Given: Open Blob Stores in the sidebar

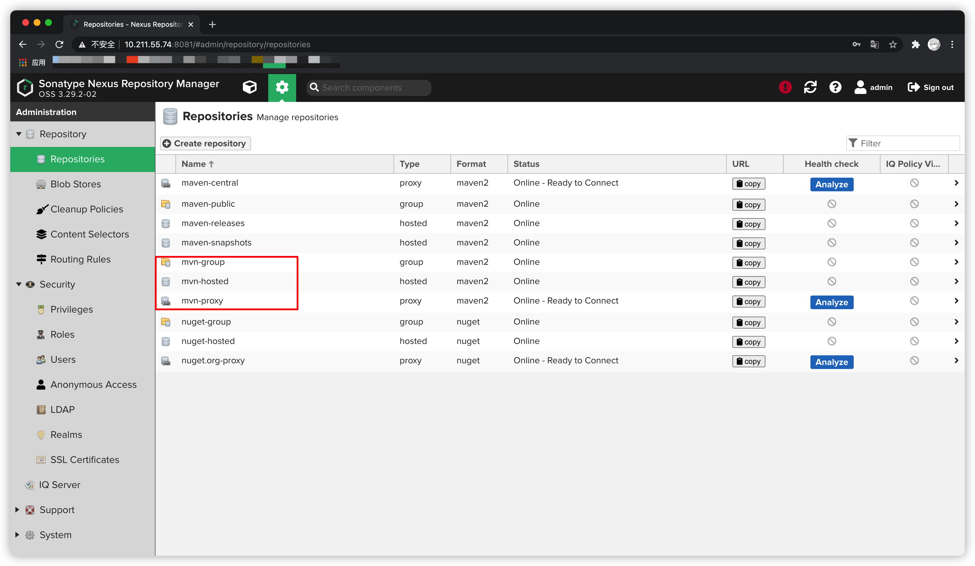Looking at the screenshot, I should [x=75, y=184].
